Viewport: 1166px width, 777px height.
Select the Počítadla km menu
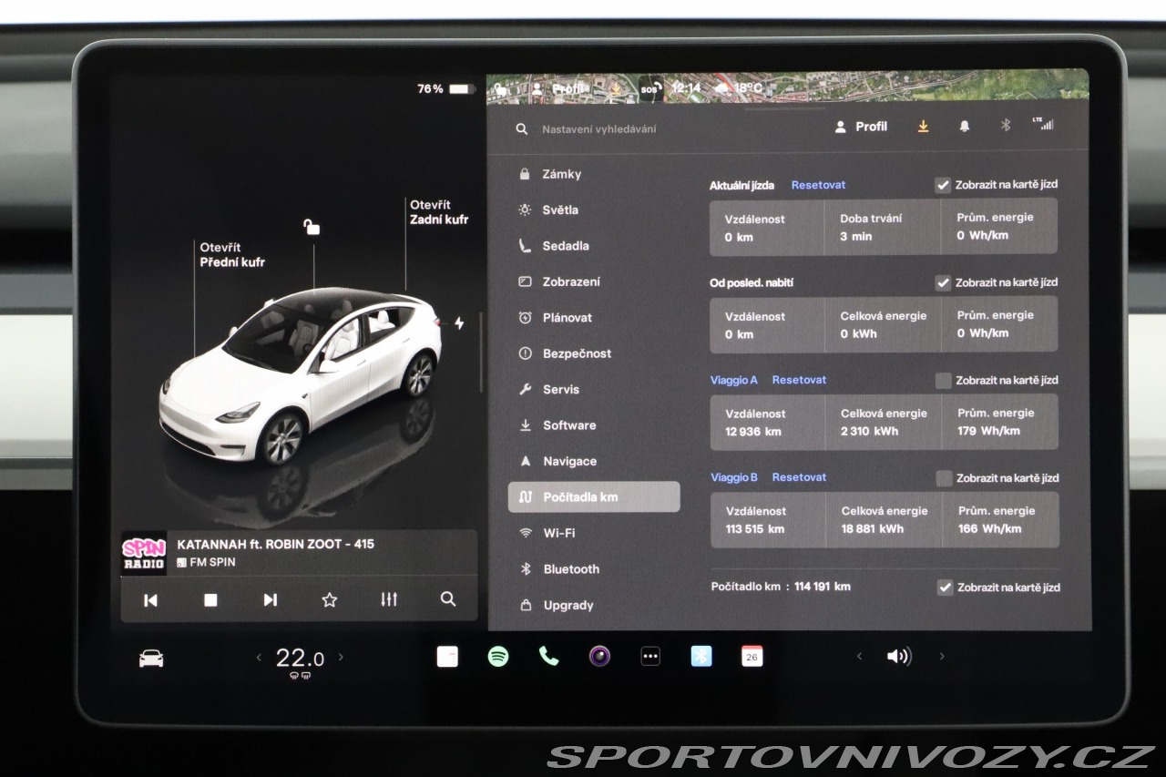(x=594, y=496)
